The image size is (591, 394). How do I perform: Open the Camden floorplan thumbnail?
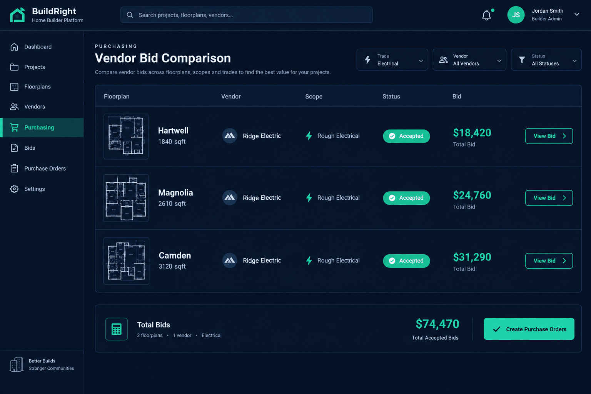point(126,260)
